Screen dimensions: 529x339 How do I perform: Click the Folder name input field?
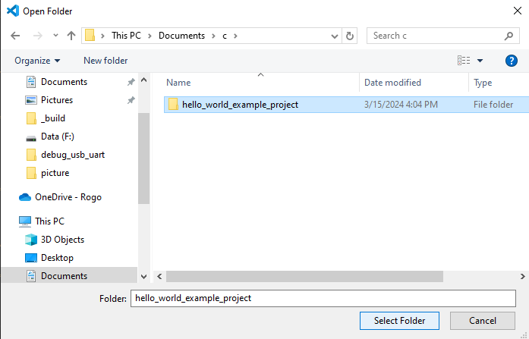tap(323, 298)
